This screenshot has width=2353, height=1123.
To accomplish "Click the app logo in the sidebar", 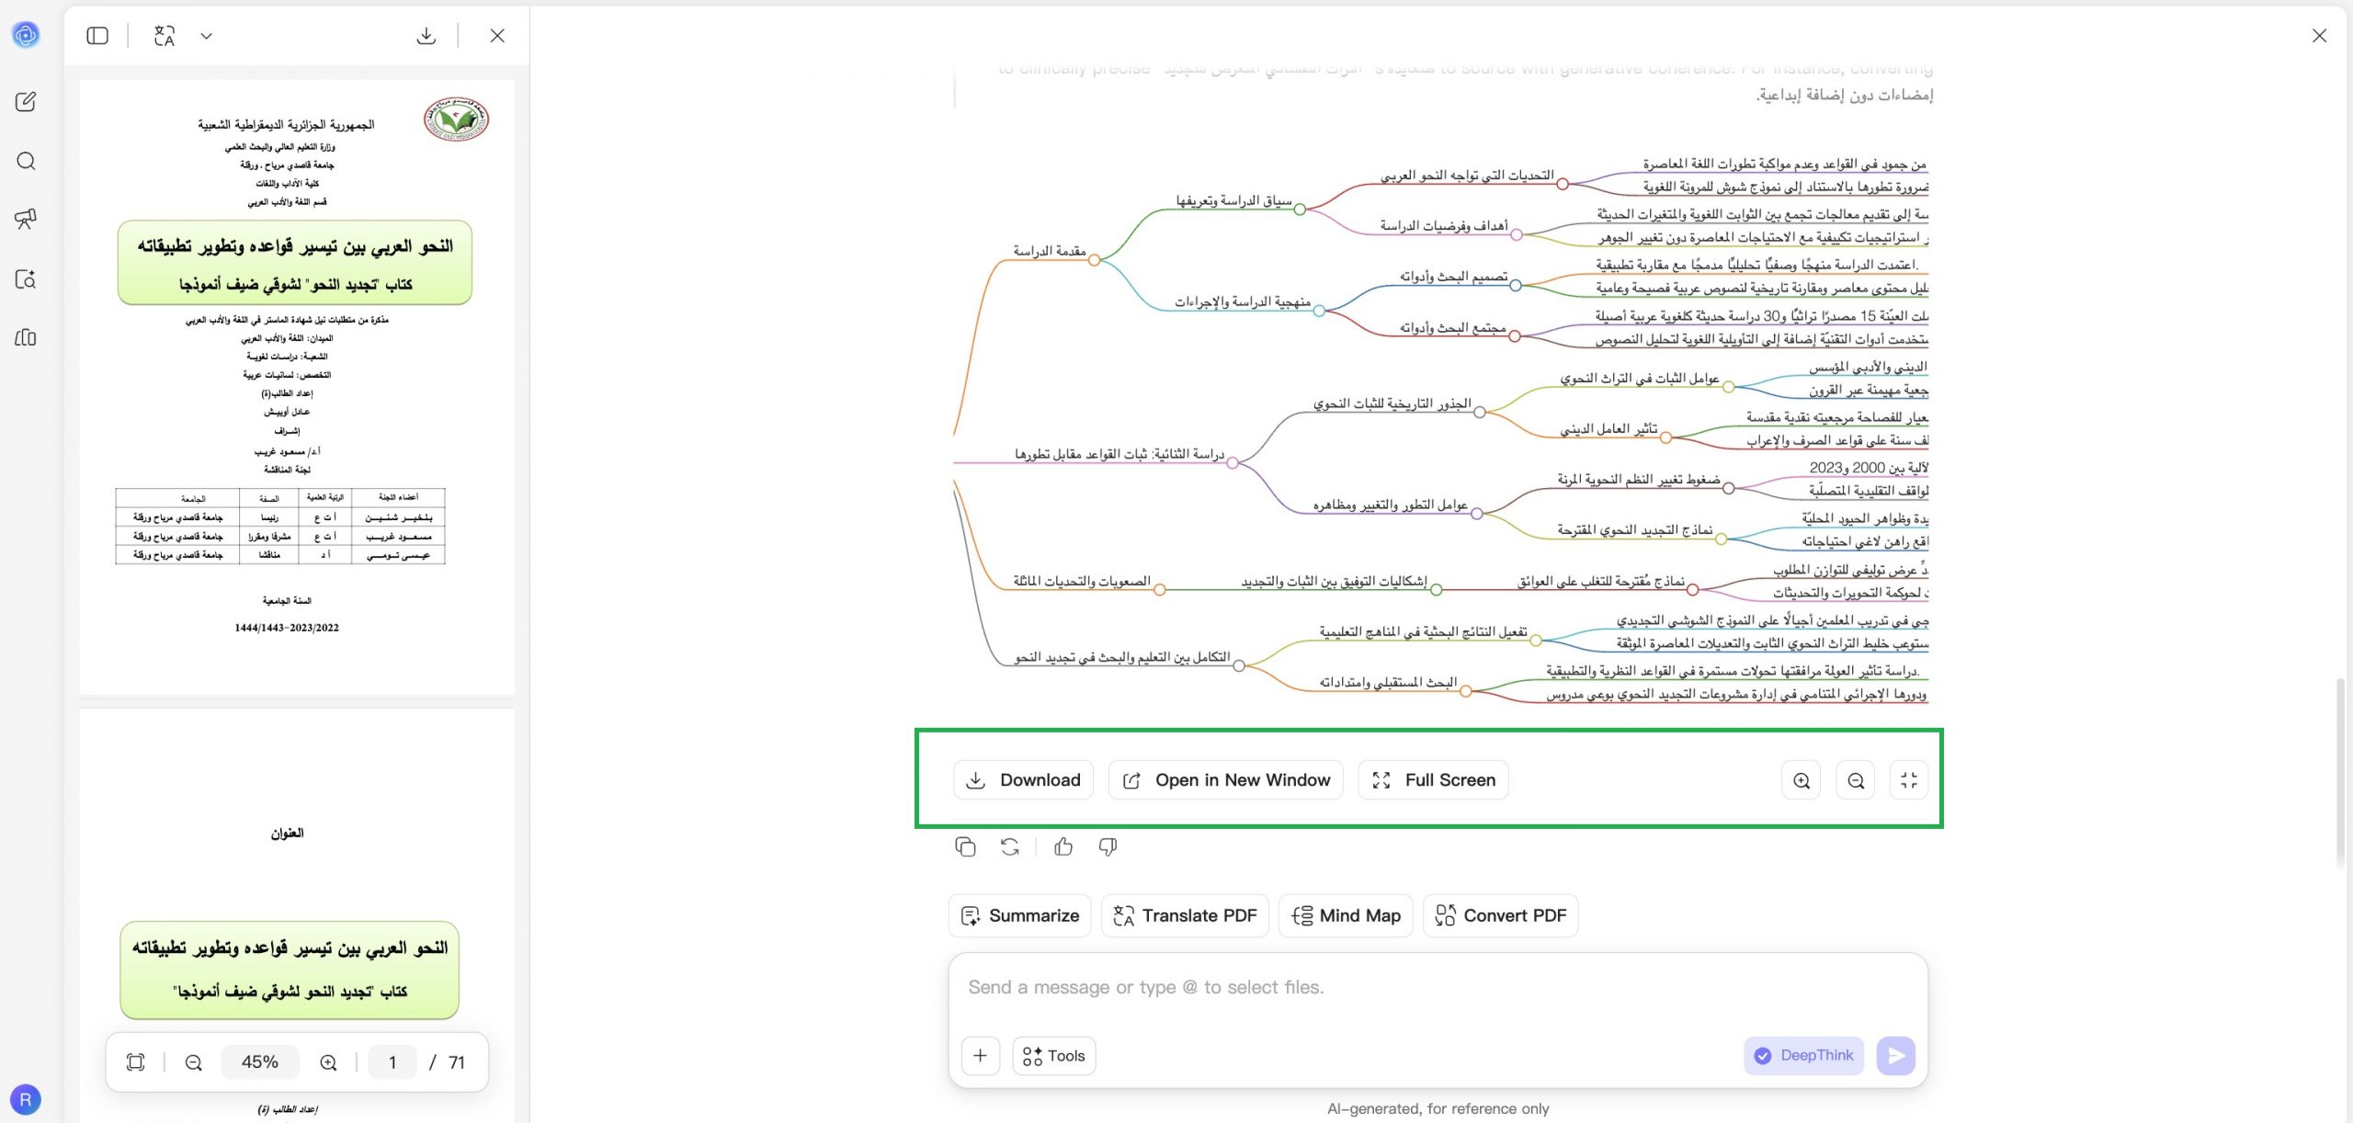I will [x=26, y=35].
